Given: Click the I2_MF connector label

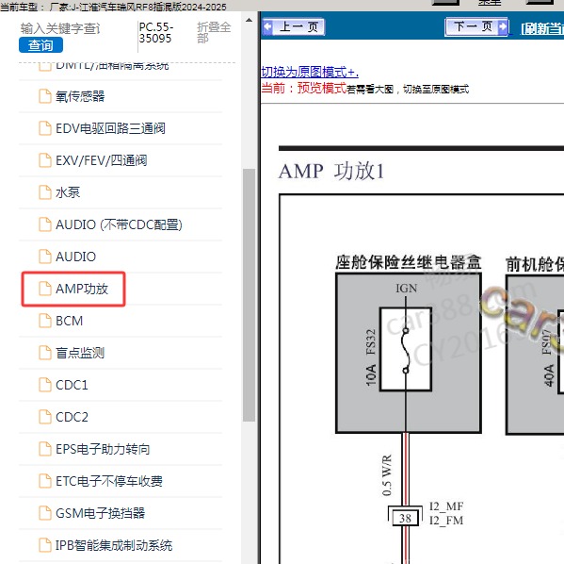Looking at the screenshot, I should pos(446,506).
